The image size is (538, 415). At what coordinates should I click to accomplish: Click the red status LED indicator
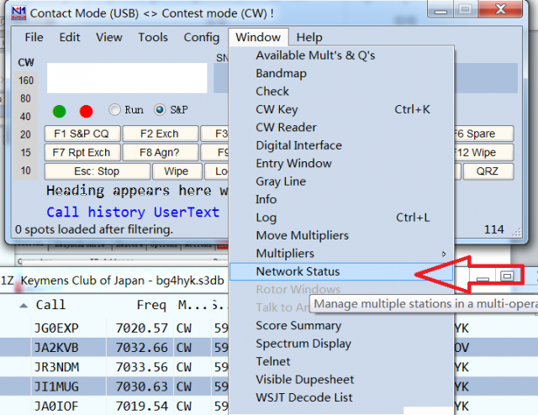pyautogui.click(x=86, y=111)
